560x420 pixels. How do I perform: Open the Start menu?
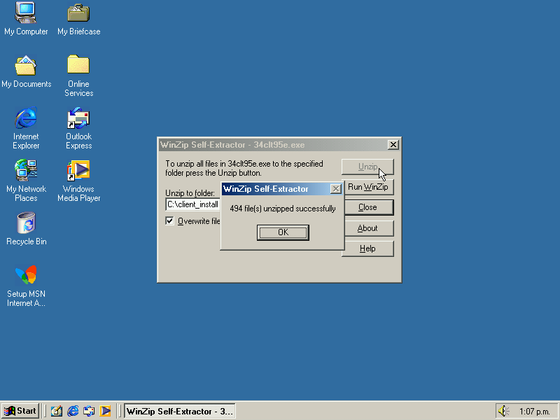tap(20, 411)
